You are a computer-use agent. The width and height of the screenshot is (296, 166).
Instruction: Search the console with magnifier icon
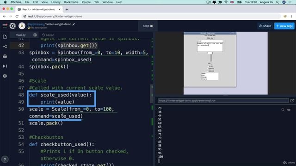point(283,110)
